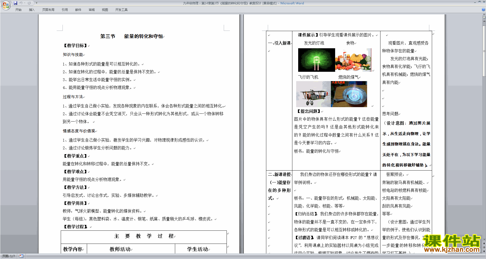Click the 页面: 1/7 status bar indicator

pyautogui.click(x=9, y=256)
